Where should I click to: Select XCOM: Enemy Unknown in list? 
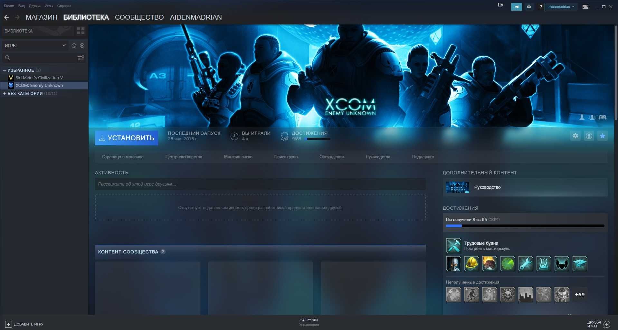click(x=44, y=85)
